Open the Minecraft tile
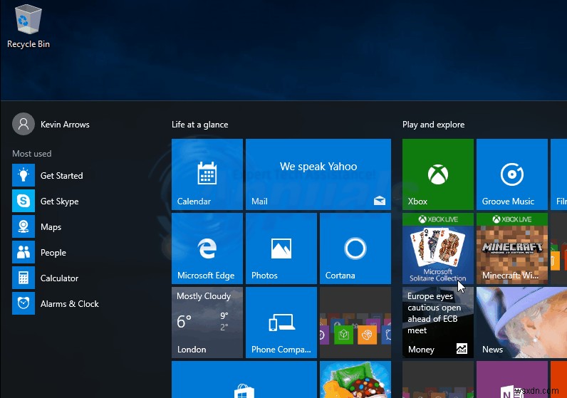Screen dimensions: 567x398 click(512, 248)
